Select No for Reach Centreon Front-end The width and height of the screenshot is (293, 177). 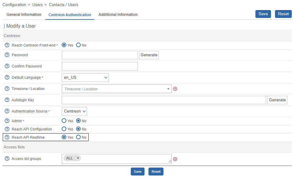click(x=78, y=45)
